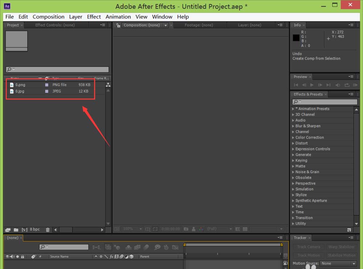Enable Motion Blur switch in timeline

pos(146,247)
